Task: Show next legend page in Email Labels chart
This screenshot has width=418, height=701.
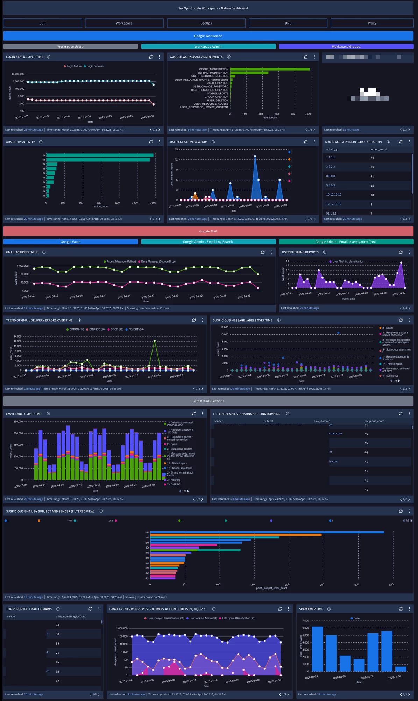Action: (188, 491)
